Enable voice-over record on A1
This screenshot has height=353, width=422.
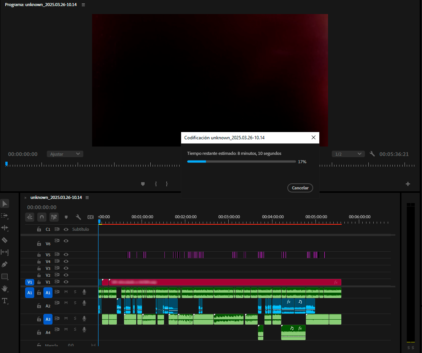84,292
